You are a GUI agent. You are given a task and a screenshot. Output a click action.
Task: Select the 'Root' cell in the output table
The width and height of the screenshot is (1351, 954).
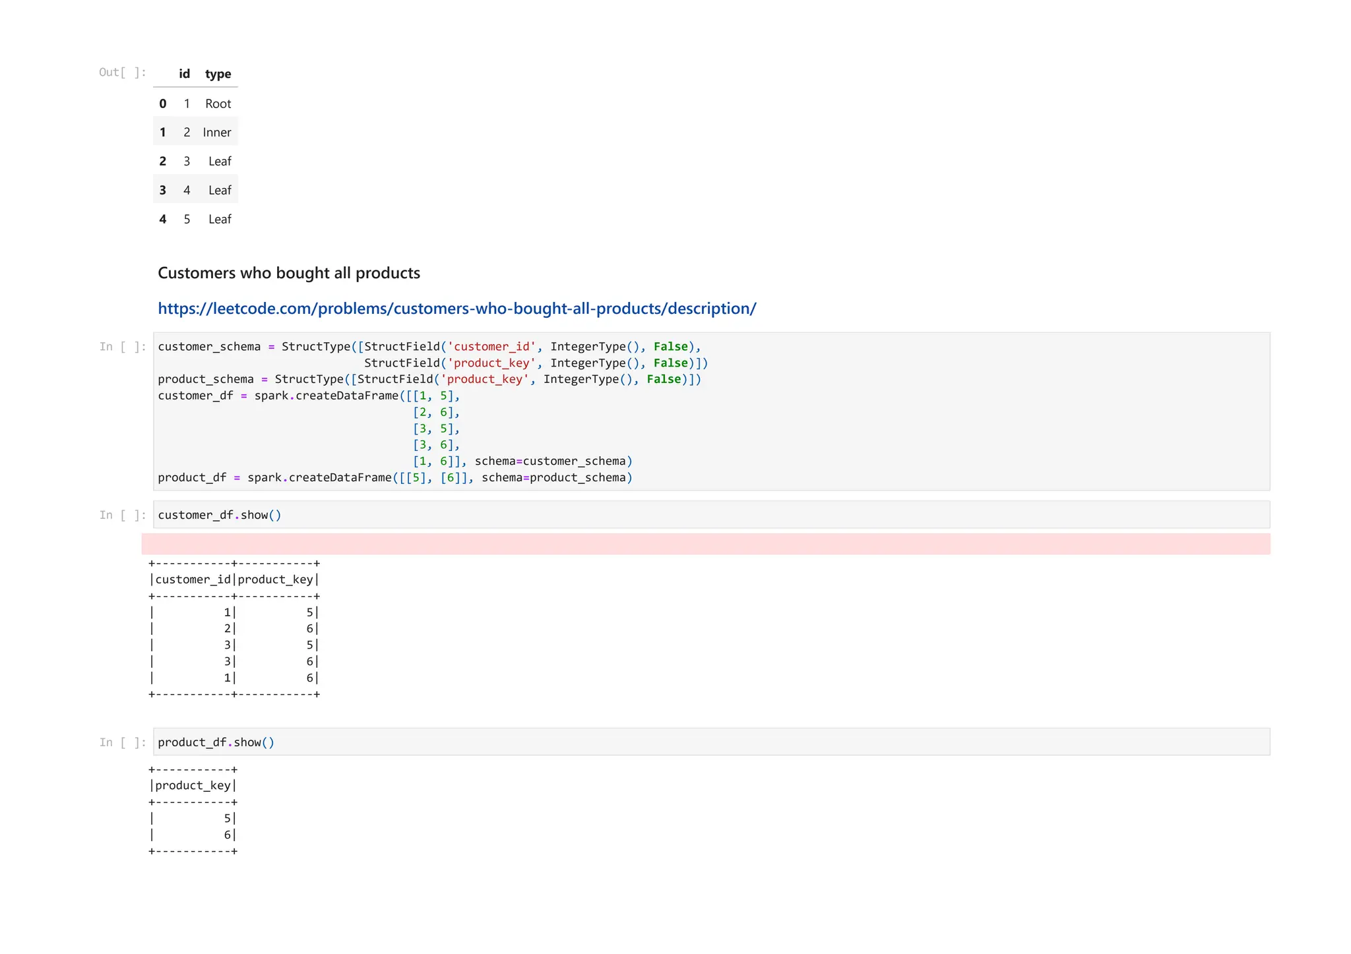tap(218, 104)
